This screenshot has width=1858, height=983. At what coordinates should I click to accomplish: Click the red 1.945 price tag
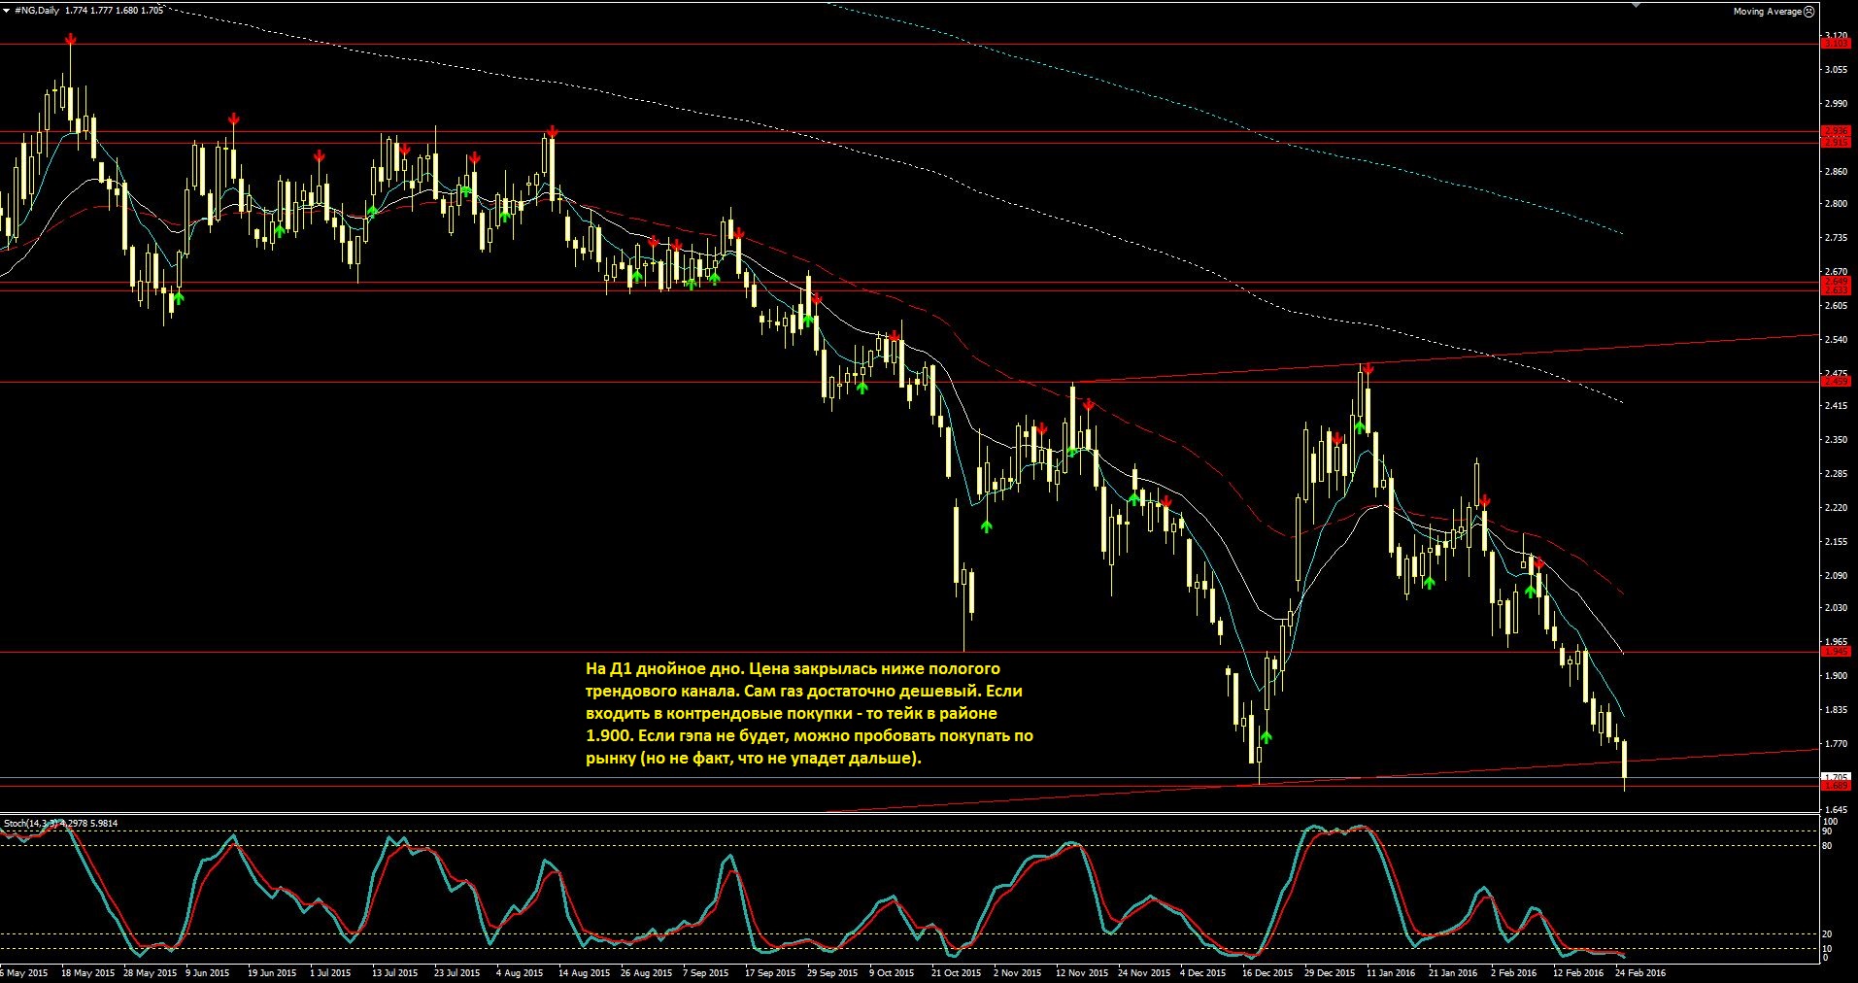click(x=1835, y=652)
